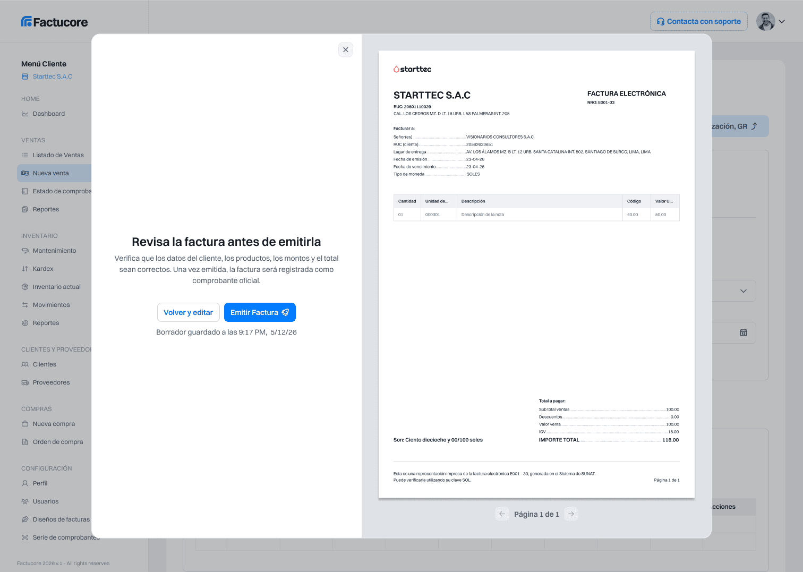This screenshot has height=572, width=803.
Task: Click the 'Página 1 de 1' pager label
Action: pyautogui.click(x=536, y=514)
